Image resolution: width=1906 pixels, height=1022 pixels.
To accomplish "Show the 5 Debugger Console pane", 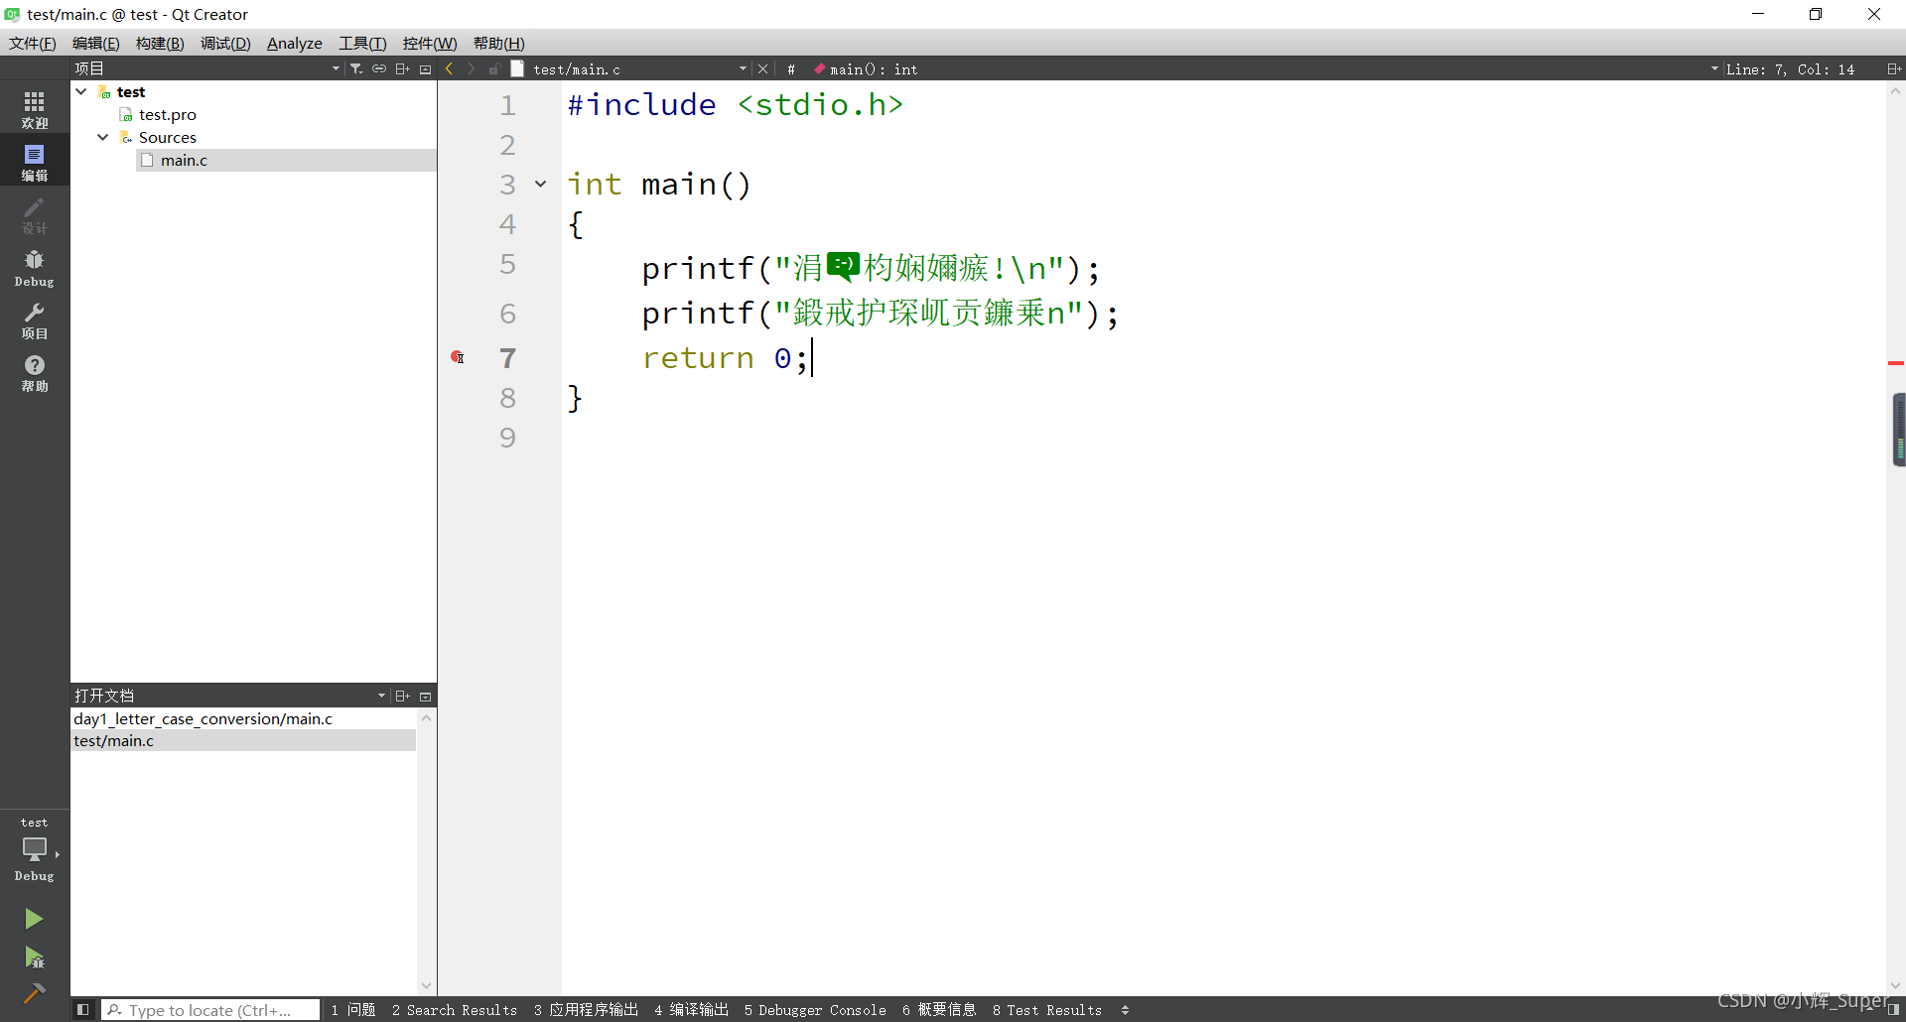I will tap(815, 1010).
